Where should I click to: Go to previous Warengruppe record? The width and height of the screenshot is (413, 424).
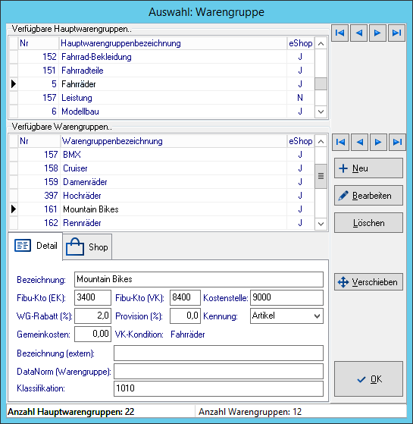click(359, 142)
